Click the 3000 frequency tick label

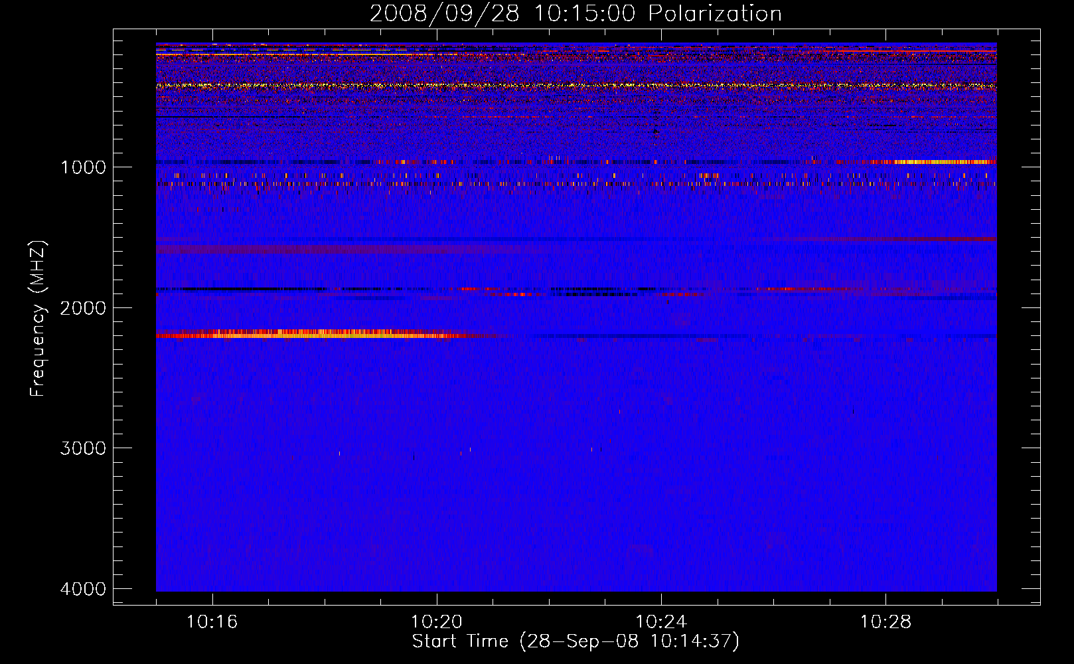click(83, 448)
